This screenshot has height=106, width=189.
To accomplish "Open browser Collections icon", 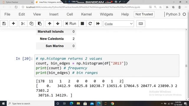I will (173, 7).
